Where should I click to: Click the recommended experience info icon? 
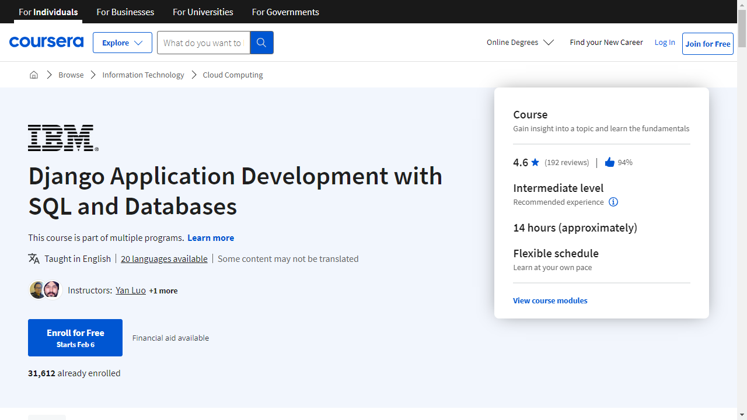(613, 202)
